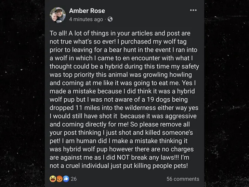Click the capitalized word "NOT" in post
This screenshot has width=249, height=187.
point(123,158)
